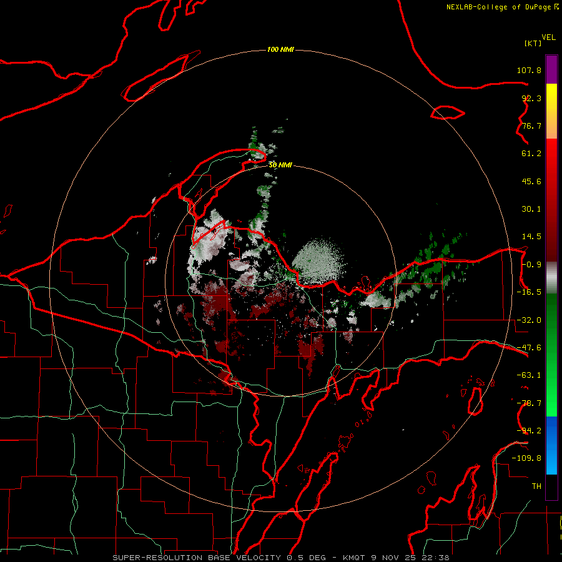The height and width of the screenshot is (562, 562).
Task: Select the -94.2 velocity scale value
Action: [529, 431]
